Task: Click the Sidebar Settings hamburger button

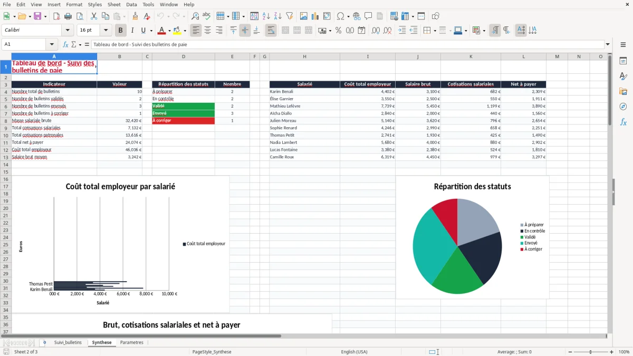Action: tap(623, 44)
